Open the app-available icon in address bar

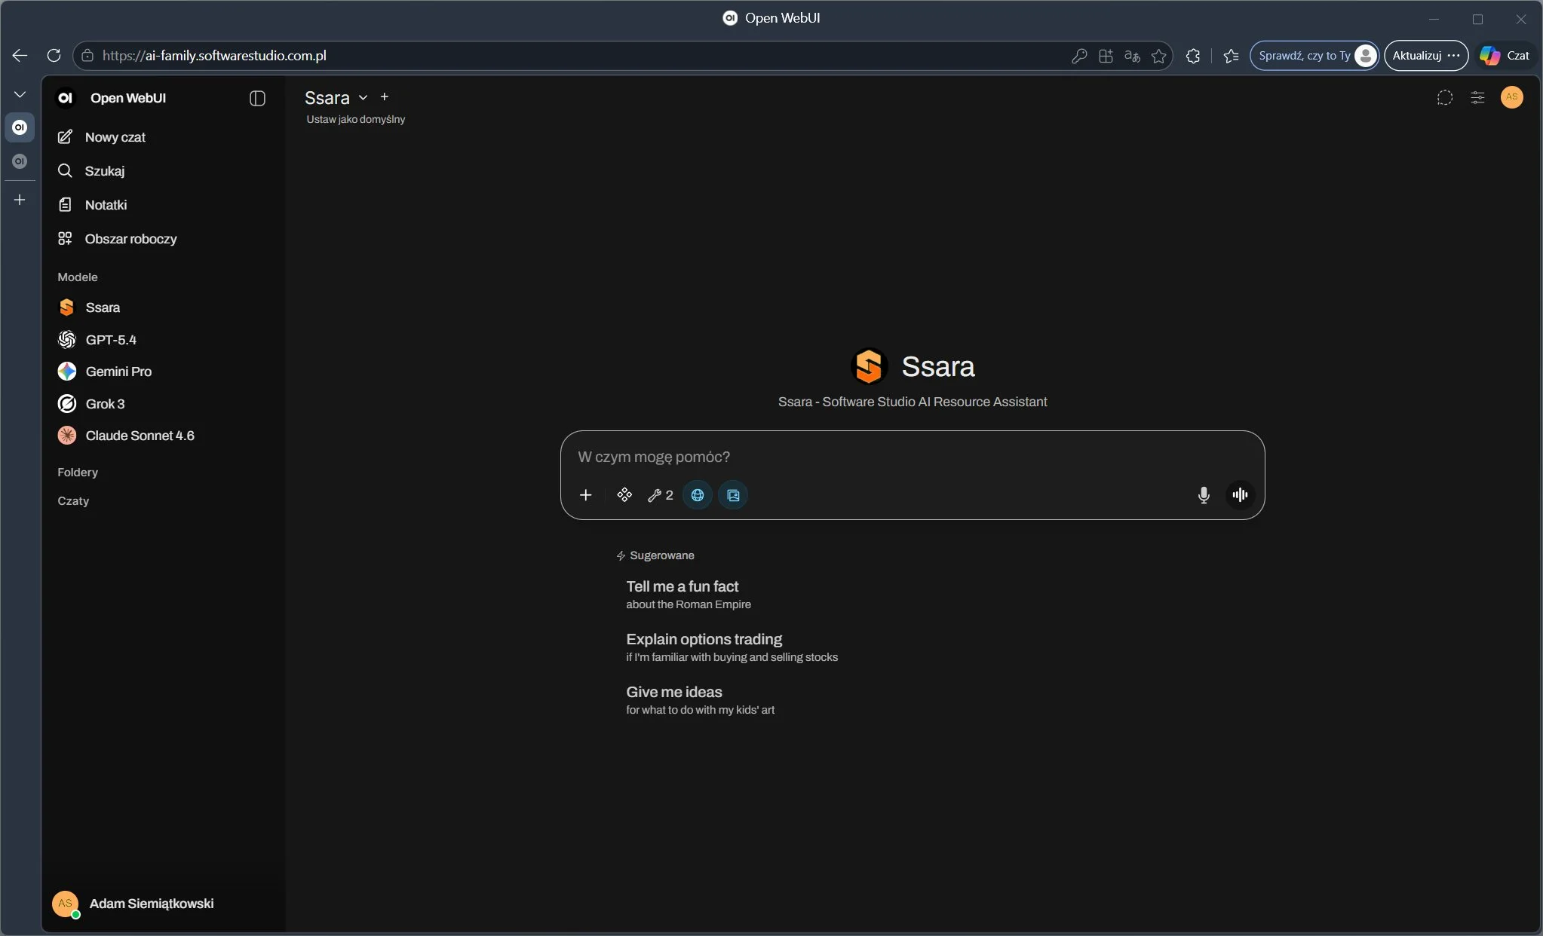1106,56
